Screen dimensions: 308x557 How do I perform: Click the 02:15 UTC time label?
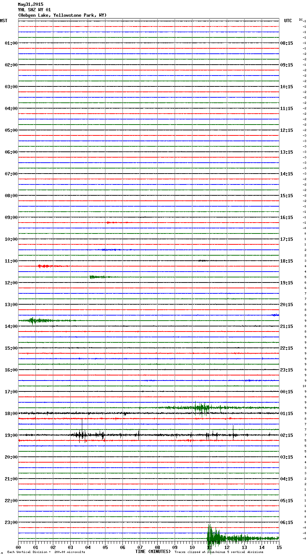coord(287,435)
